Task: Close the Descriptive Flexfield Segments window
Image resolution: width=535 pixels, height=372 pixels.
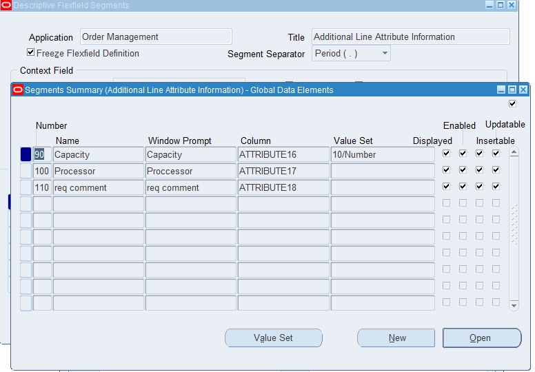Action: 511,5
